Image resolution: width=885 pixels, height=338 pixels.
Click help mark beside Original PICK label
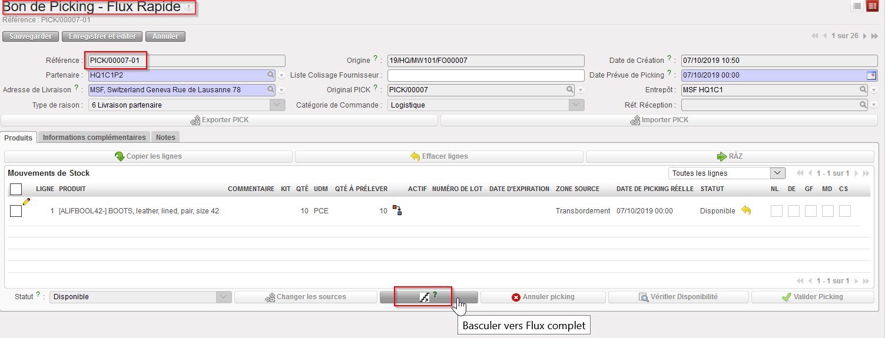[375, 88]
